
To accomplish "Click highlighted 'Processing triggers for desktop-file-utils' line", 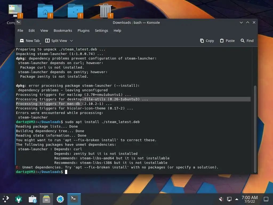I will click(x=82, y=99).
